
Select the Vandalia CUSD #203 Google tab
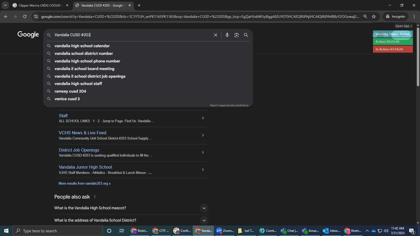(x=103, y=5)
